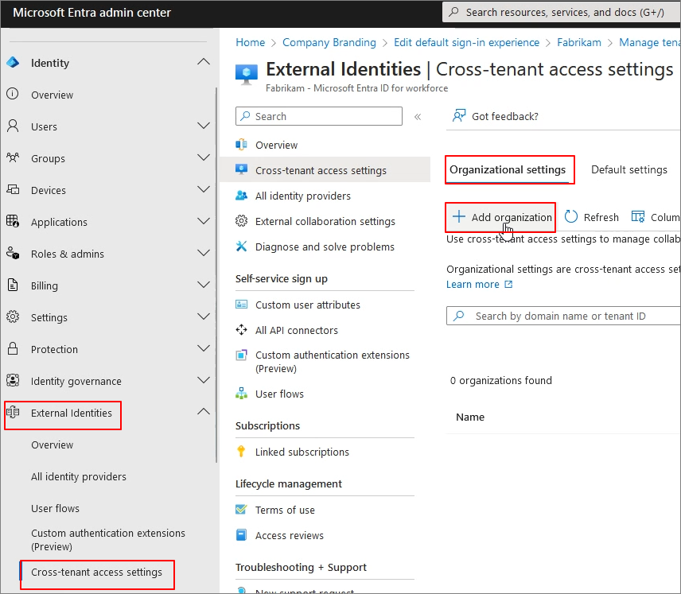
Task: Click the Access reviews icon
Action: [242, 535]
